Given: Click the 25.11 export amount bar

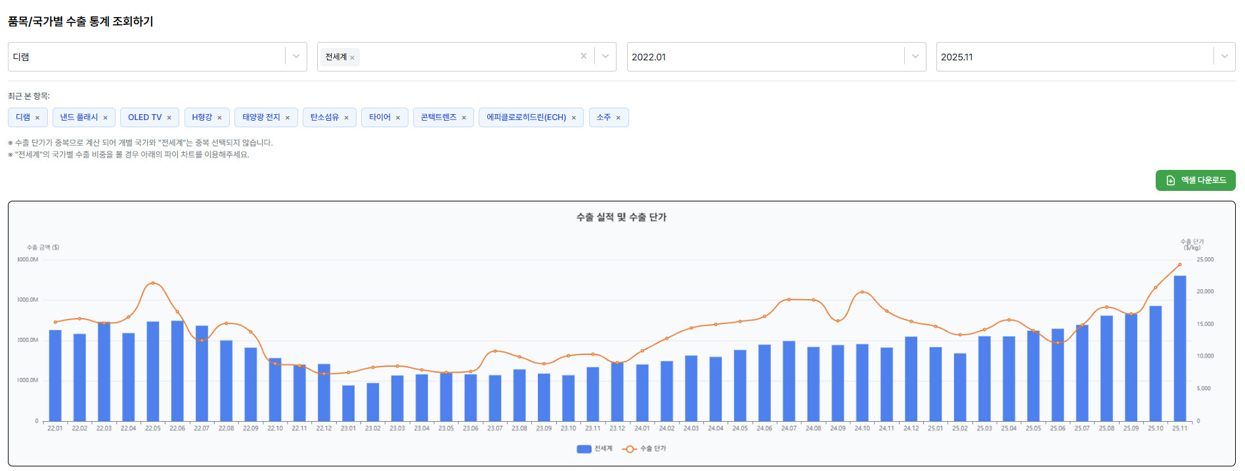Looking at the screenshot, I should (x=1180, y=348).
